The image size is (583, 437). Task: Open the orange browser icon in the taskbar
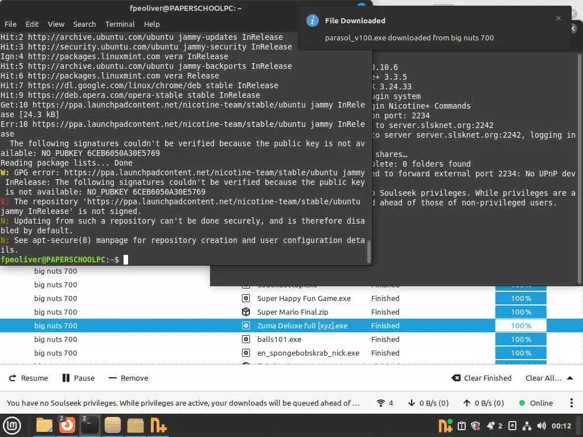[67, 426]
